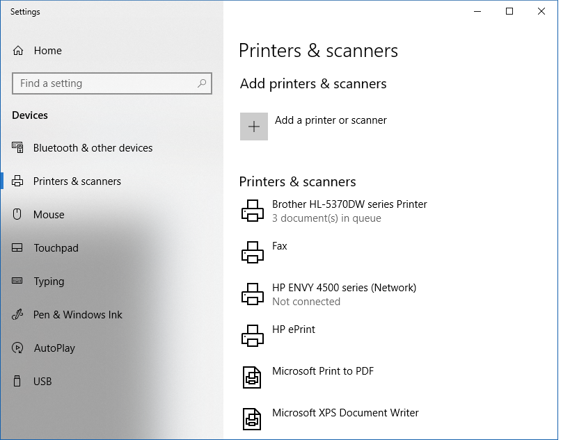Select the Add a printer or scanner label

331,120
